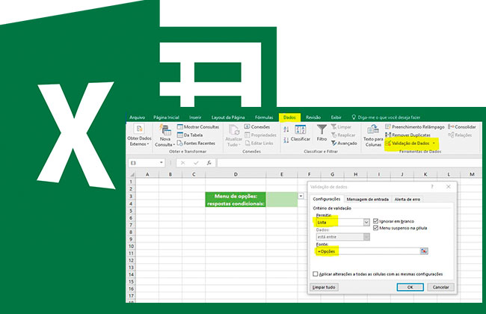Screen dimensions: 486x314
Task: Open the Mensagem de entrada tab
Action: click(368, 200)
